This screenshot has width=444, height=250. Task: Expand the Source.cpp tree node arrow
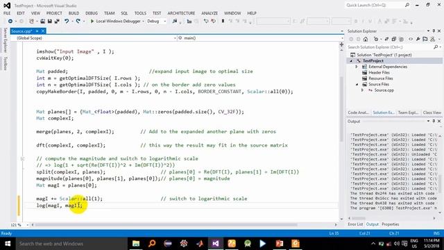[362, 90]
